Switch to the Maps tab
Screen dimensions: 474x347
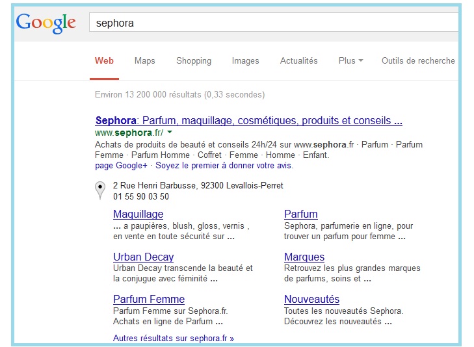coord(144,61)
